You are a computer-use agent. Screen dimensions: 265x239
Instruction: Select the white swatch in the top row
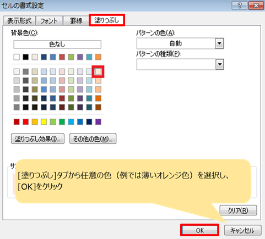click(x=17, y=57)
